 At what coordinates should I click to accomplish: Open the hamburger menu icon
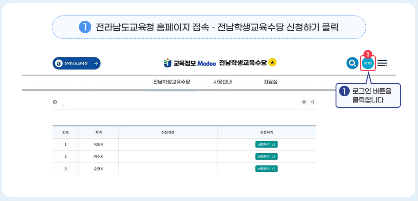point(382,63)
